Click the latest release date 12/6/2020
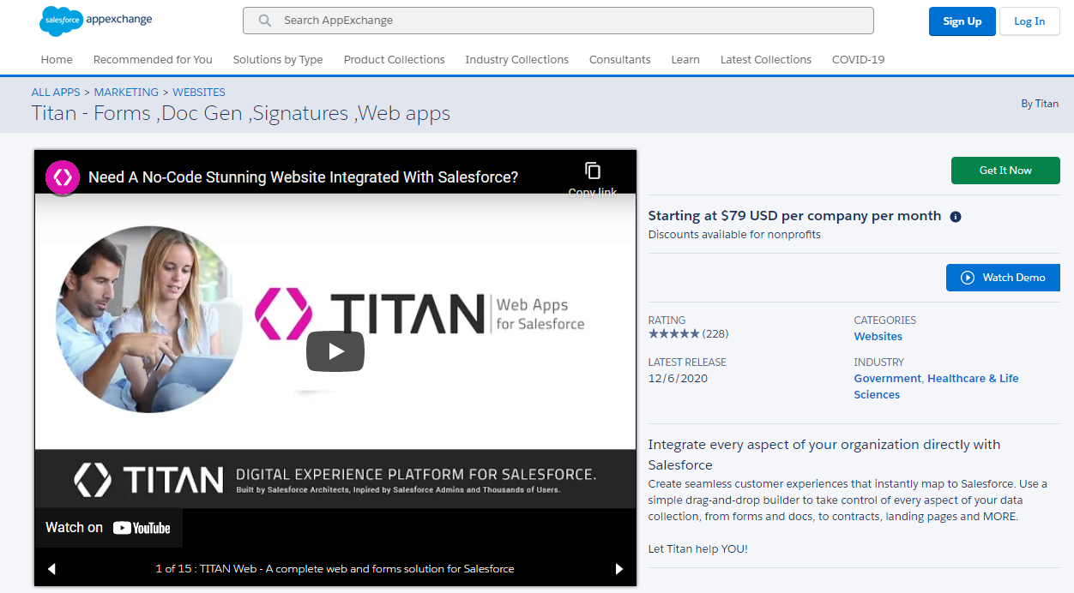Image resolution: width=1074 pixels, height=593 pixels. pyautogui.click(x=678, y=379)
